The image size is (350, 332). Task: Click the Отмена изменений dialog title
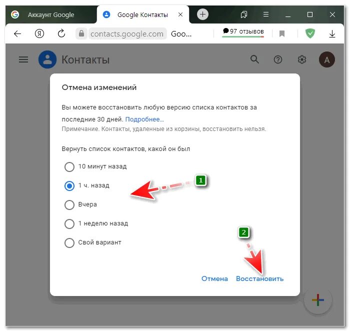(x=99, y=87)
